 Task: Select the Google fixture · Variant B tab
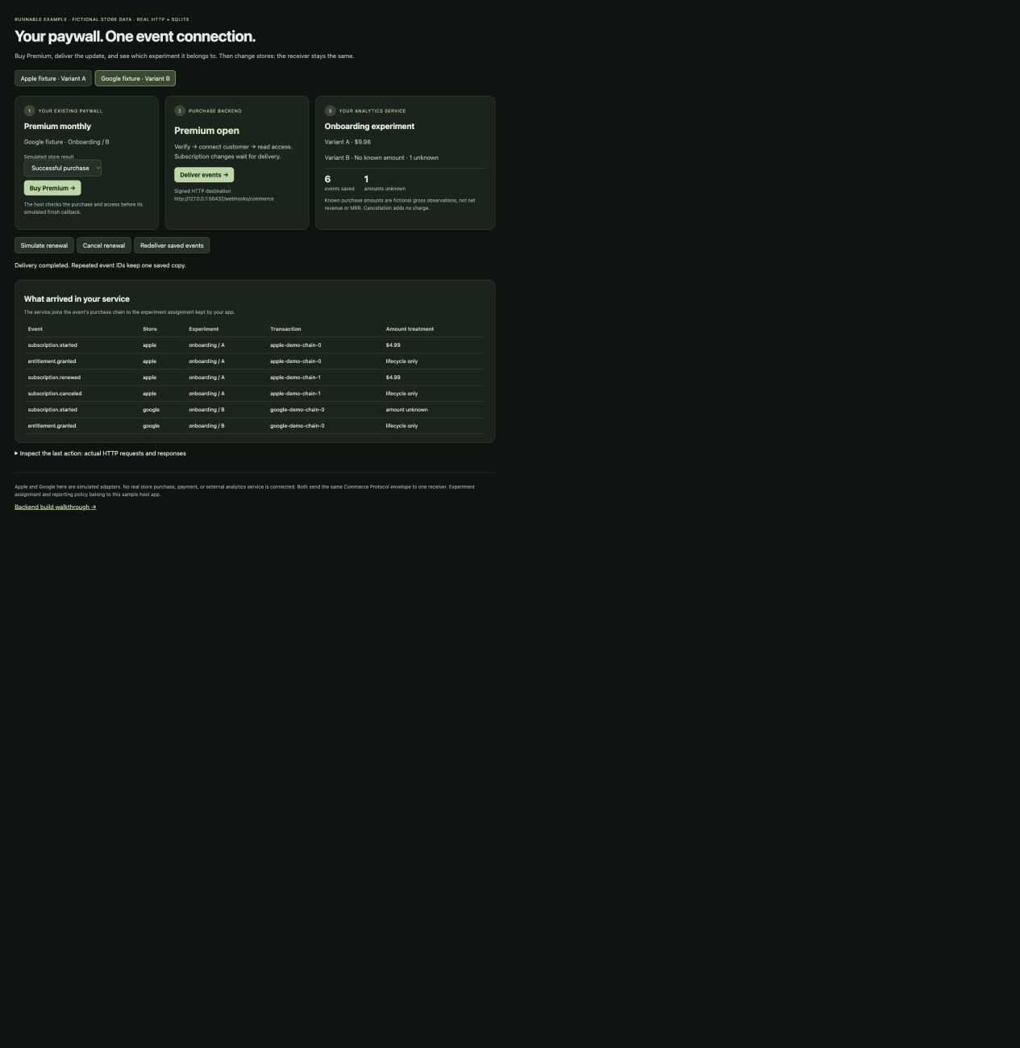(135, 78)
